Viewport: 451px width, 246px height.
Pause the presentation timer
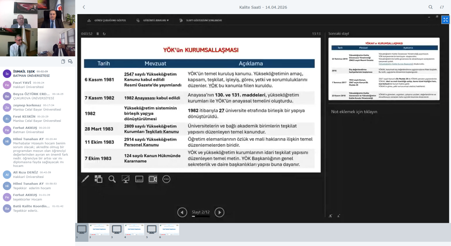[98, 34]
